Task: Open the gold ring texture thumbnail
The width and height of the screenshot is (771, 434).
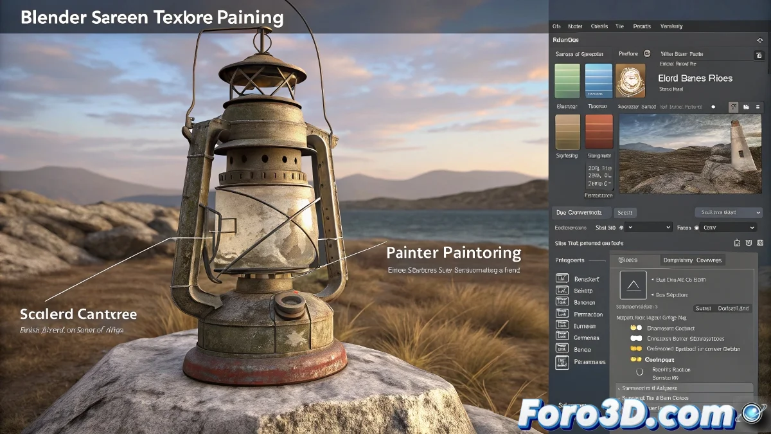Action: point(630,80)
